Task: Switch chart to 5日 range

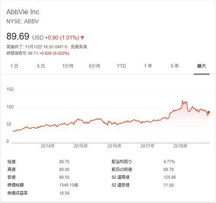Action: tap(41, 66)
